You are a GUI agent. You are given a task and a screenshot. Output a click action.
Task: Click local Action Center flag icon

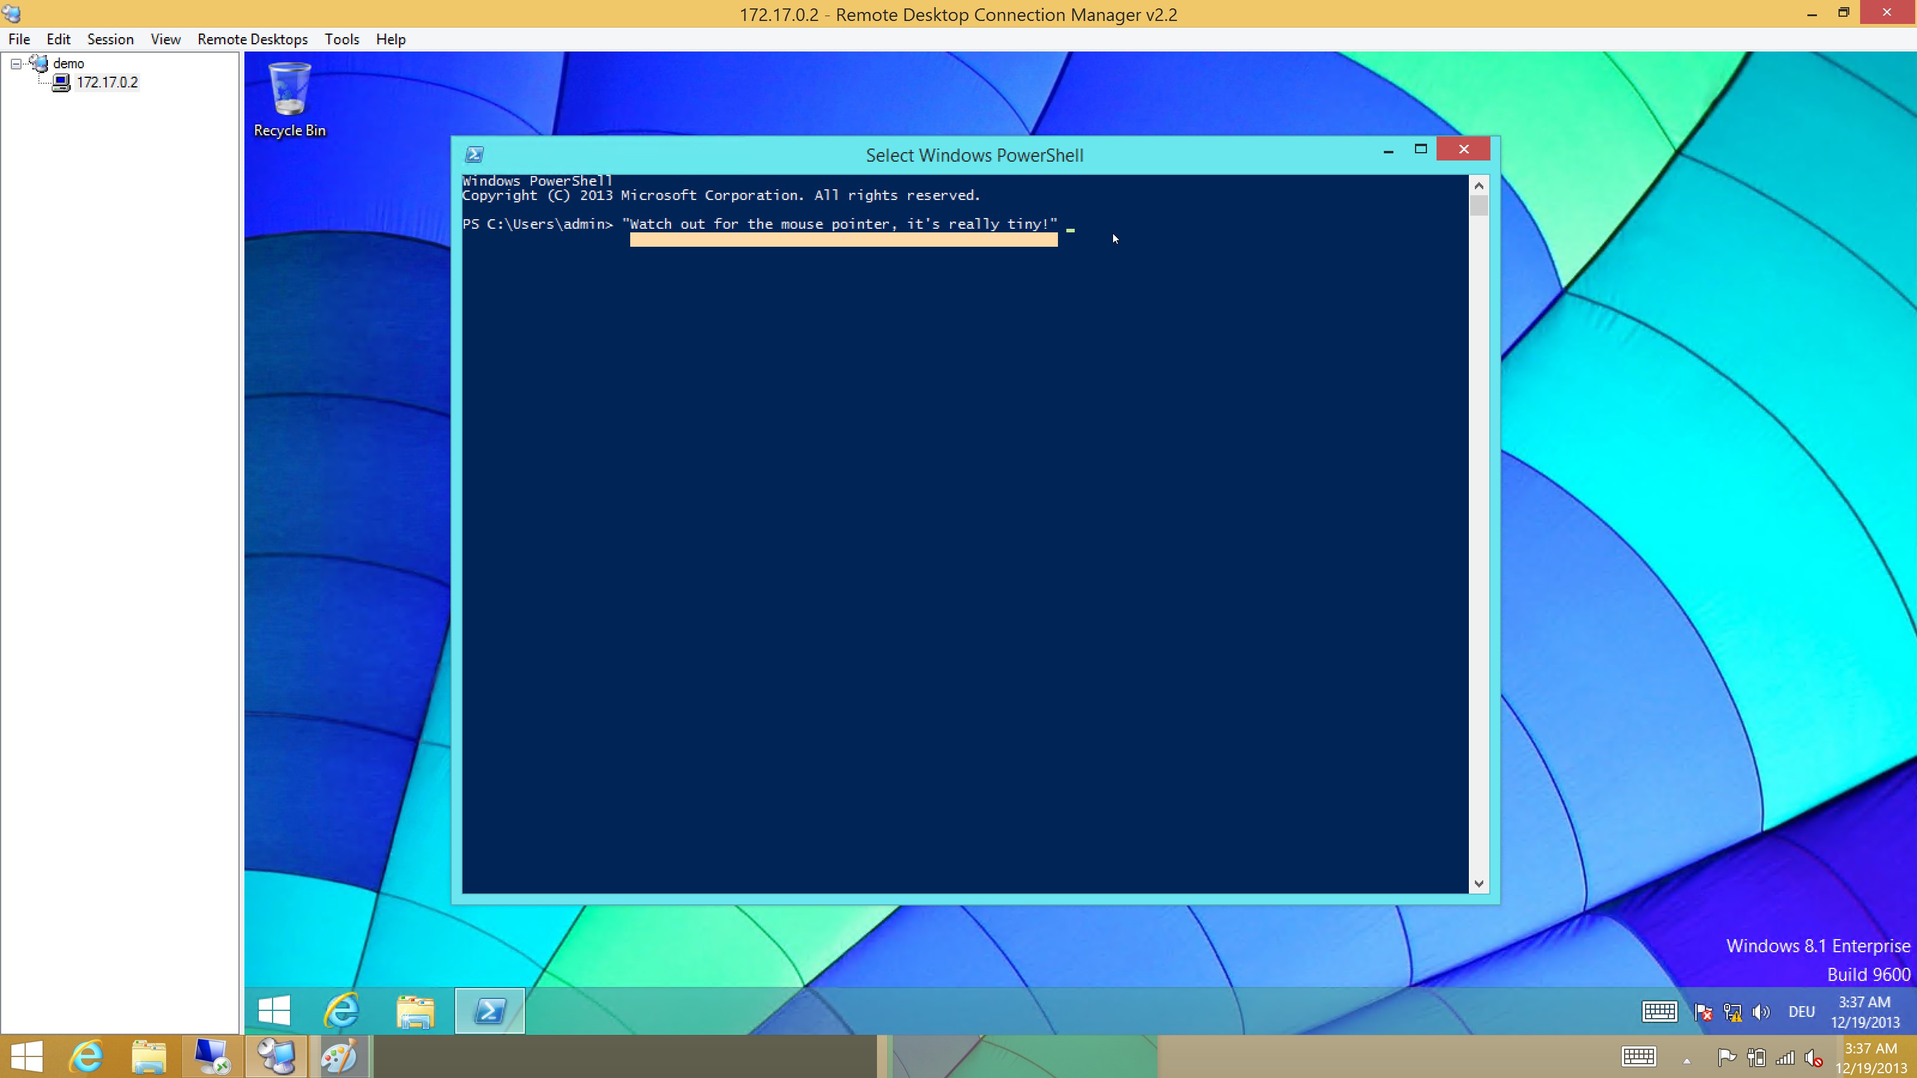[x=1726, y=1057]
